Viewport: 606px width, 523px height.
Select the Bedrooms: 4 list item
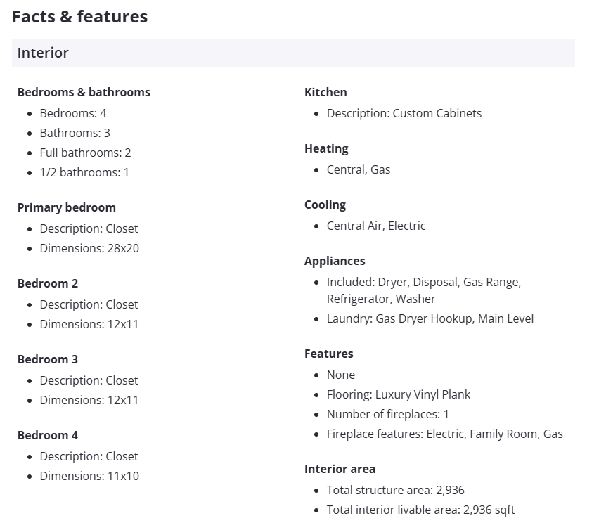point(73,113)
